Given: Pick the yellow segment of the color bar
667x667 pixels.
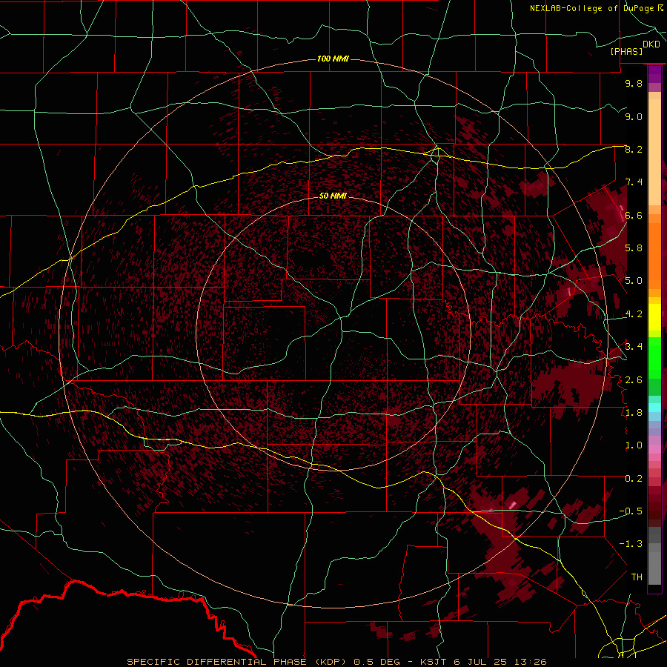Looking at the screenshot, I should click(x=654, y=317).
